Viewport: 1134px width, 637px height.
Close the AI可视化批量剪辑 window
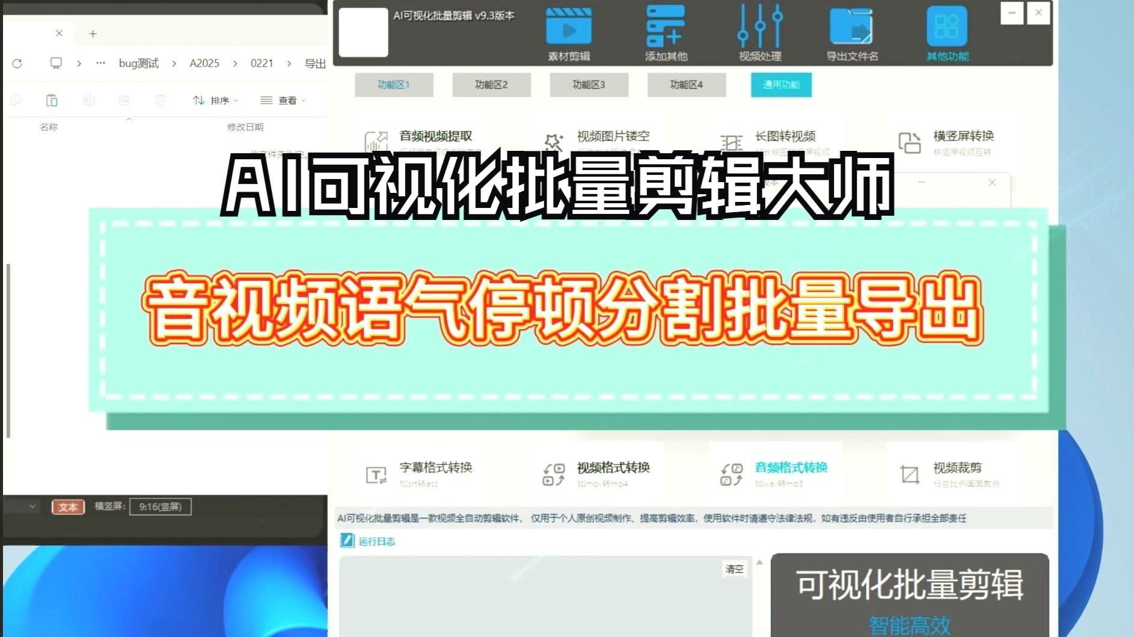tap(1038, 13)
